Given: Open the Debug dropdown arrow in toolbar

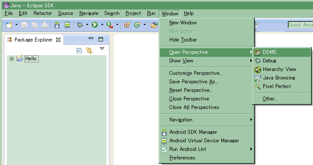Looking at the screenshot, I should [87, 25].
